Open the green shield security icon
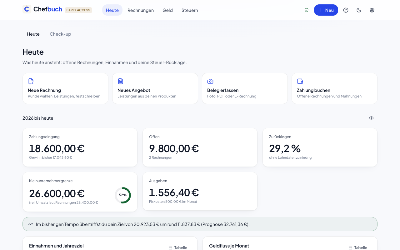The height and width of the screenshot is (250, 400). pyautogui.click(x=307, y=10)
